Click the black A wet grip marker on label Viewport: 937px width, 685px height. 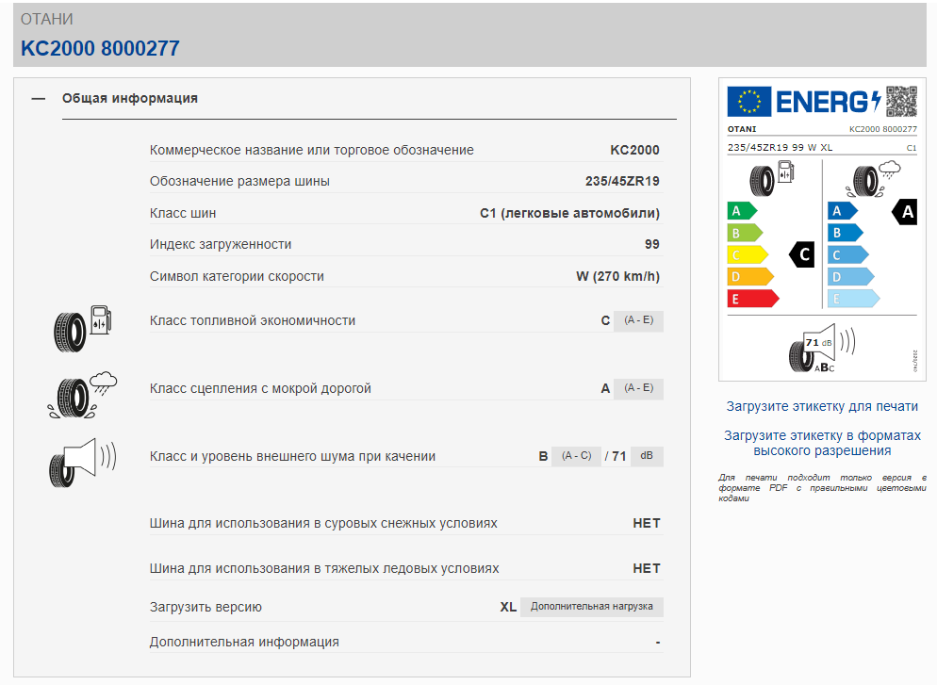[905, 212]
